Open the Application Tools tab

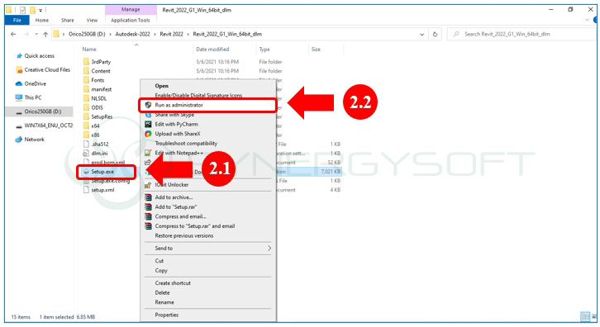click(x=131, y=21)
